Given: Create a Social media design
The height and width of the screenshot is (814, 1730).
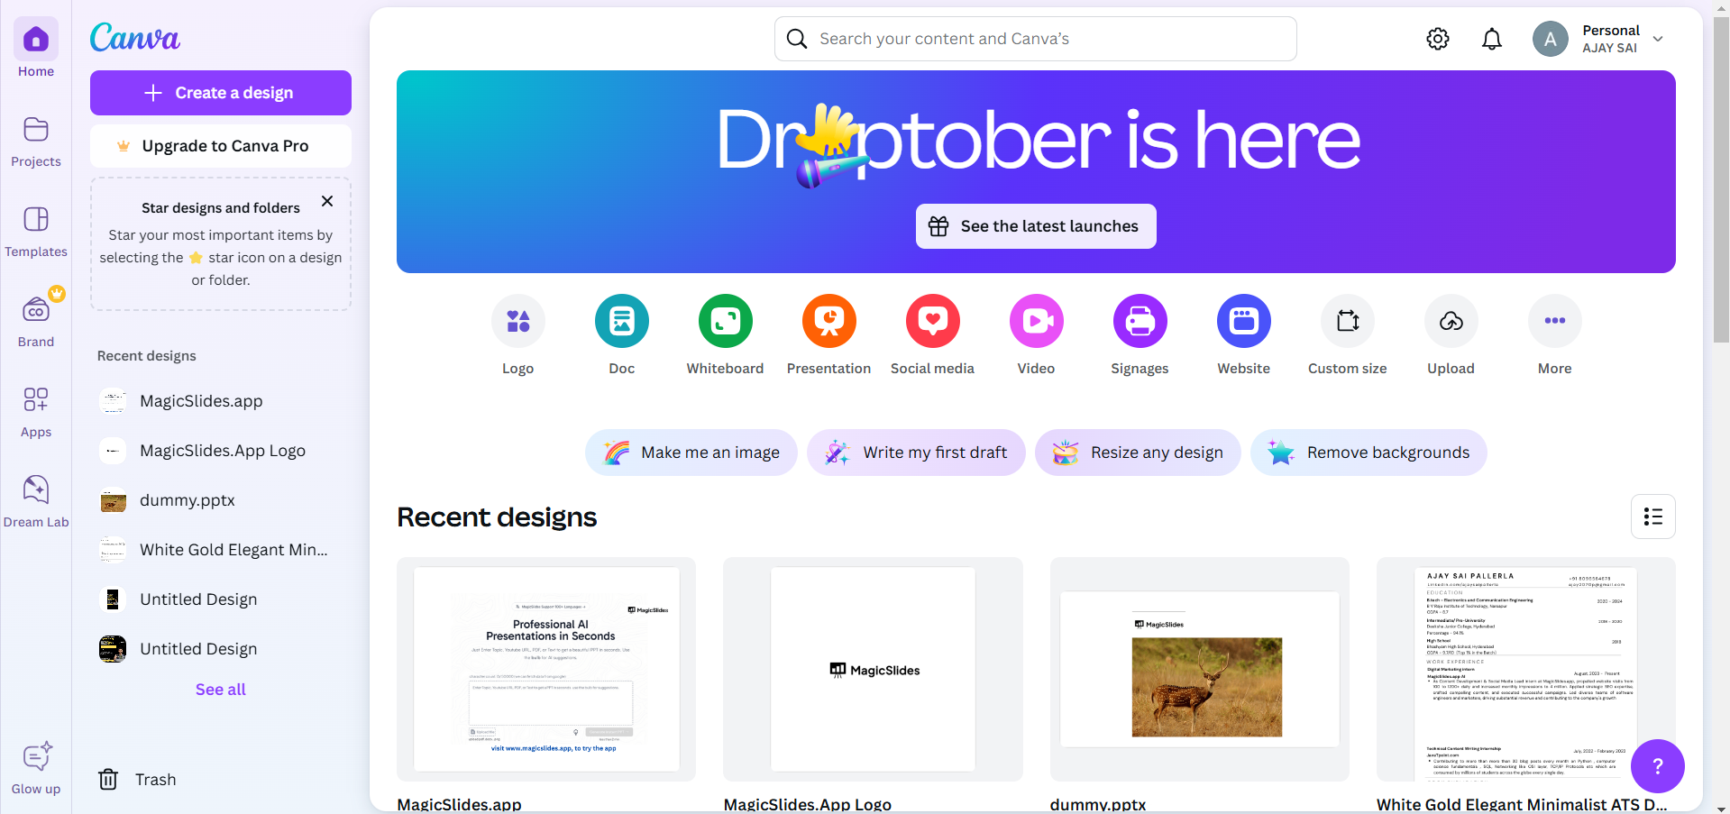Looking at the screenshot, I should [x=933, y=321].
